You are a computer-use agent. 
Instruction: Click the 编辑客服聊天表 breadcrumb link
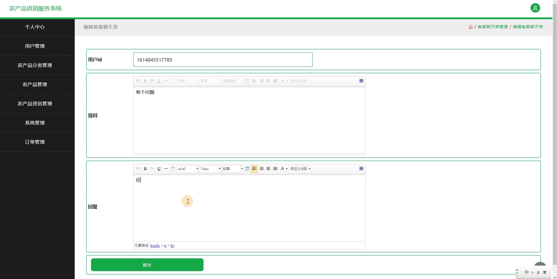pos(528,27)
